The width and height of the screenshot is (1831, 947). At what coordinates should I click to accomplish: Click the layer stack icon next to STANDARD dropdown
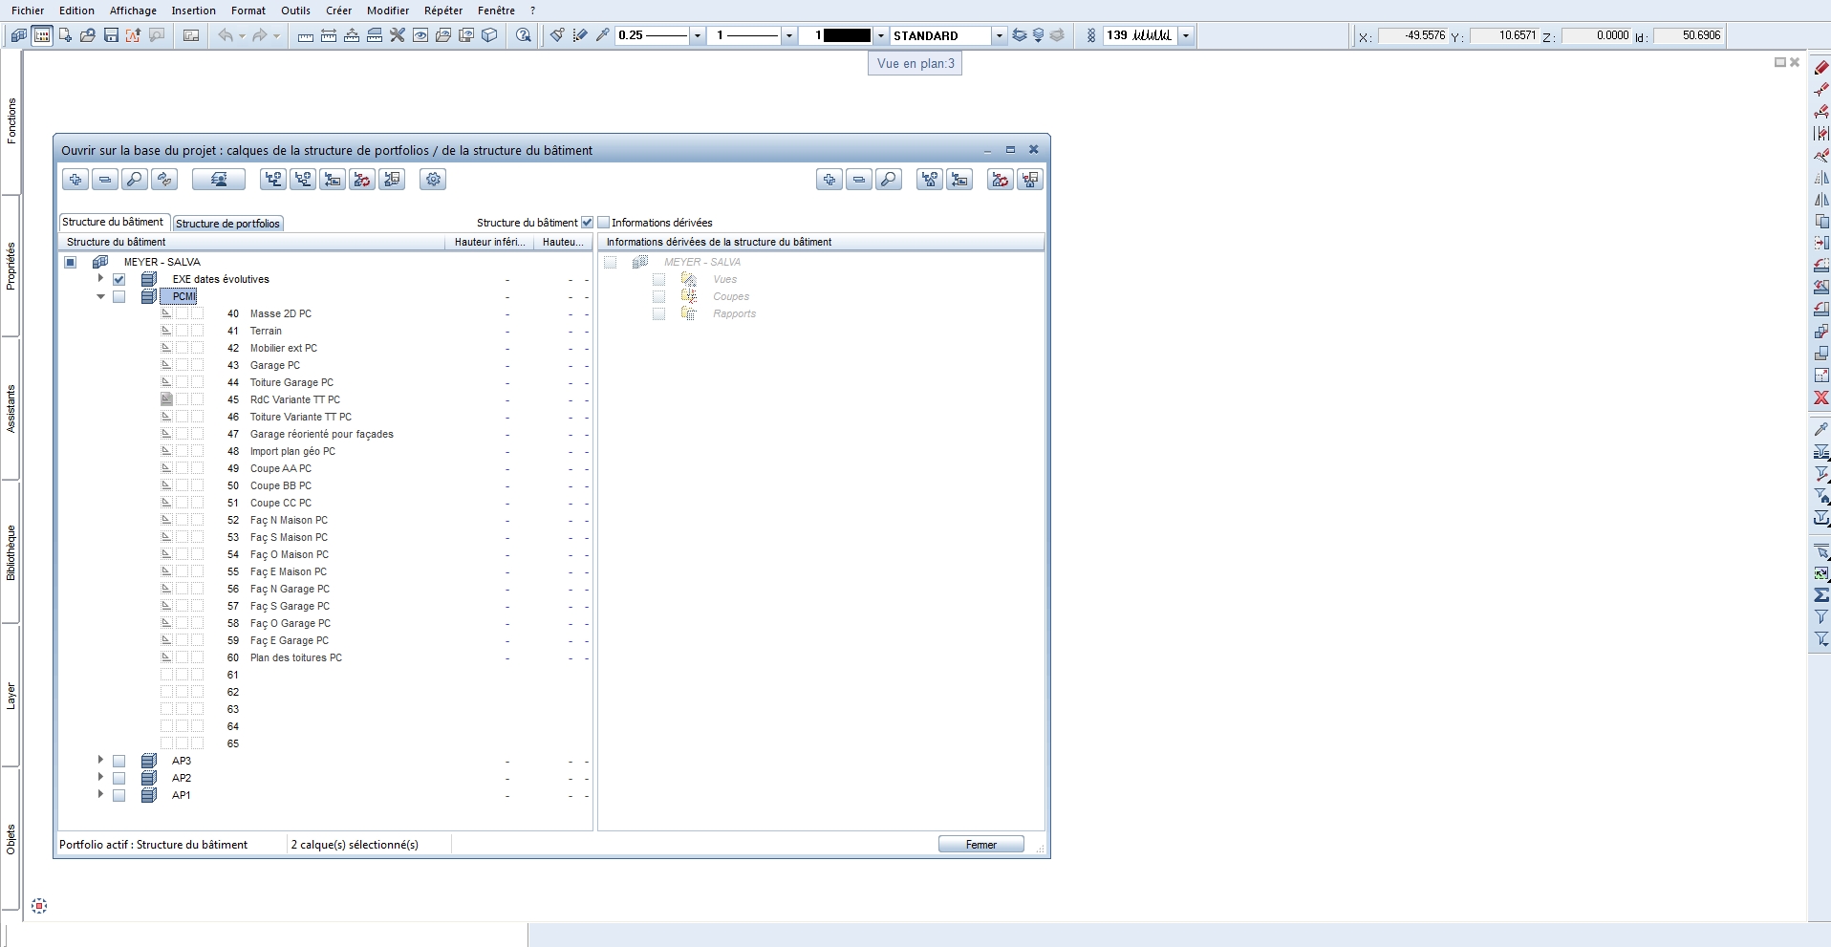coord(1020,35)
